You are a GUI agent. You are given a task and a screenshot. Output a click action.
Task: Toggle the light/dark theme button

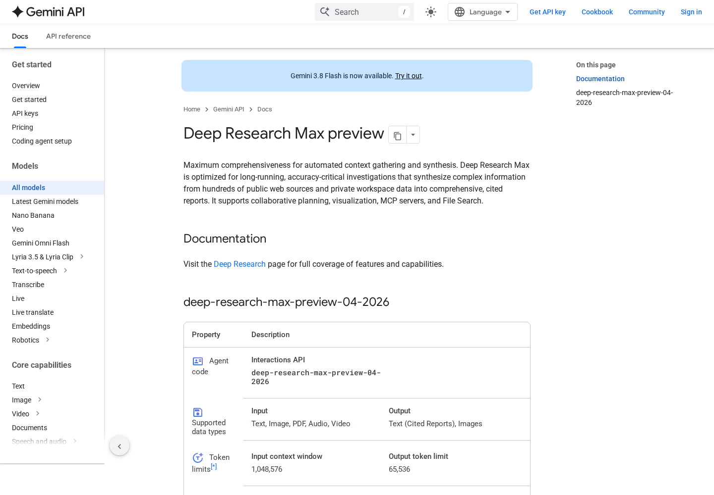point(431,12)
